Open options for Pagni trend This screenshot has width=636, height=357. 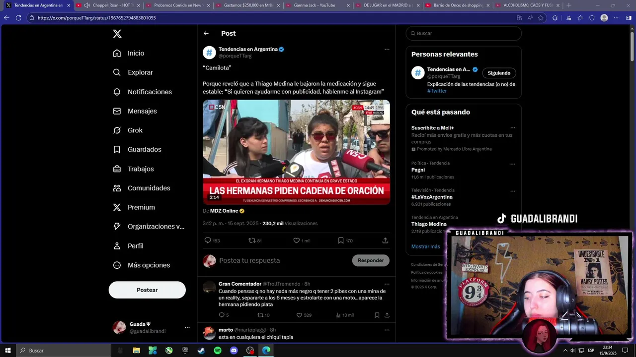tap(513, 164)
